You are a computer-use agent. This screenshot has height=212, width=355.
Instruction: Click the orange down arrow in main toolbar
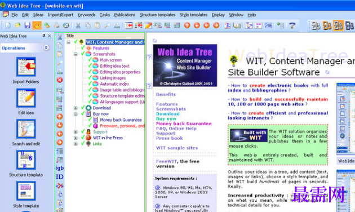tap(197, 25)
